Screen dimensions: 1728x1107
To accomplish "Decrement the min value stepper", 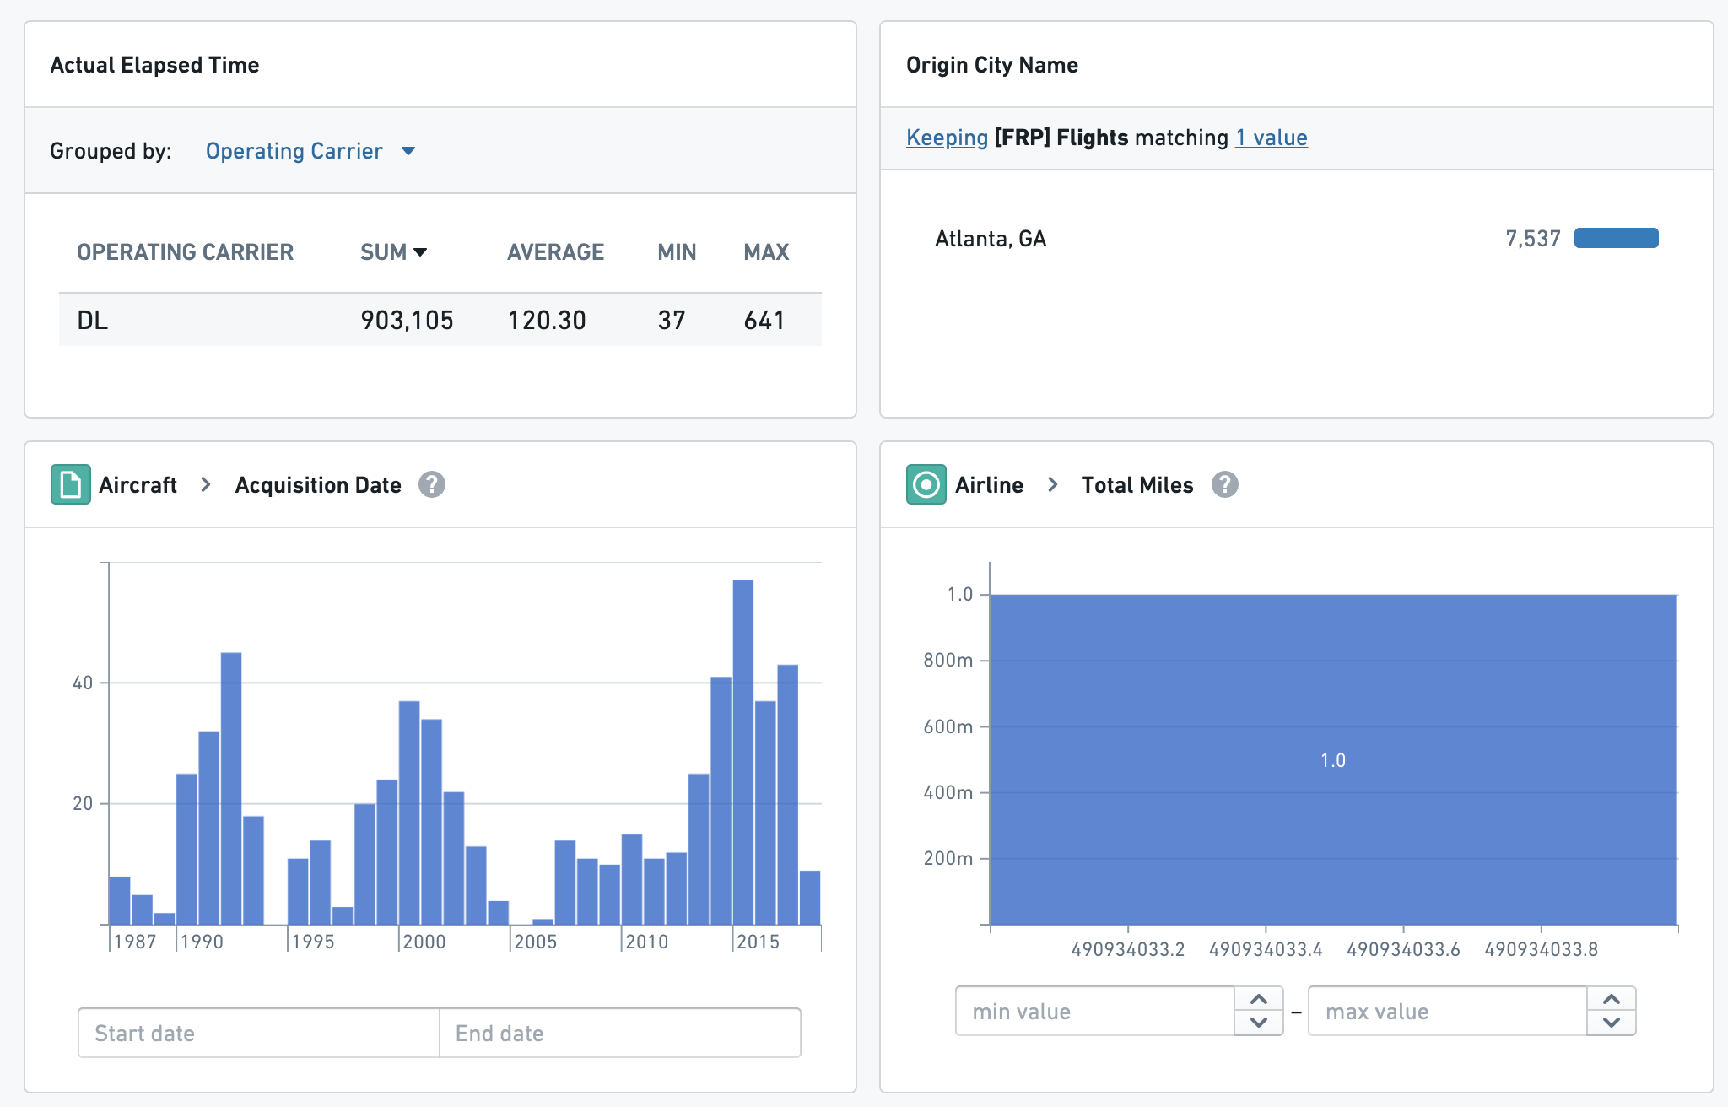I will 1259,1023.
